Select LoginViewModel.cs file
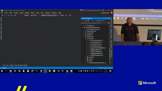The image size is (162, 91). pos(96,52)
